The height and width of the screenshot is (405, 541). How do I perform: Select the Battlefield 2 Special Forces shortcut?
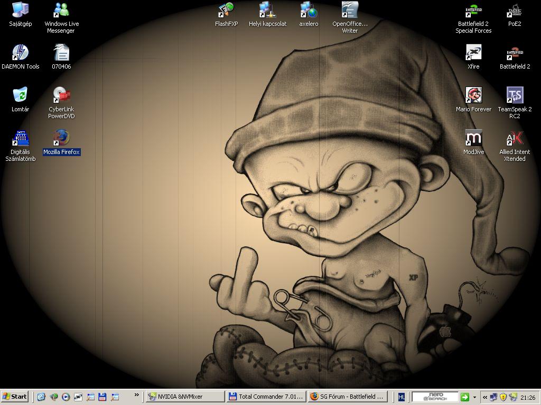pyautogui.click(x=473, y=11)
